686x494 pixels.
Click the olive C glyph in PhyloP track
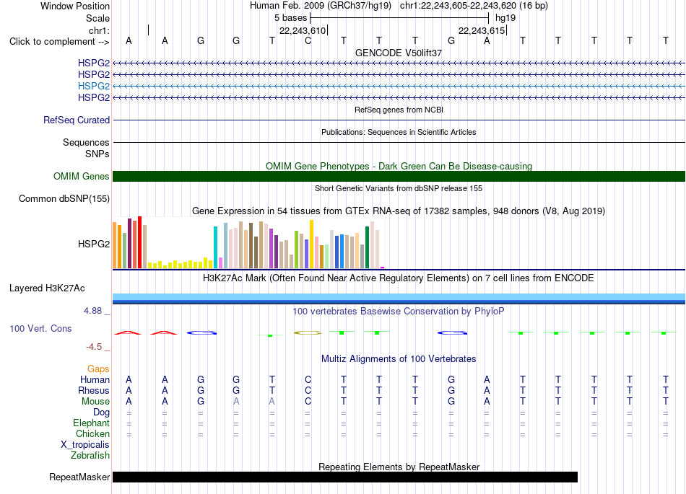pos(308,333)
